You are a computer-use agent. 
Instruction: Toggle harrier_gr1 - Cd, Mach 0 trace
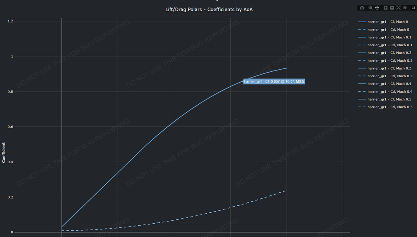(384, 30)
